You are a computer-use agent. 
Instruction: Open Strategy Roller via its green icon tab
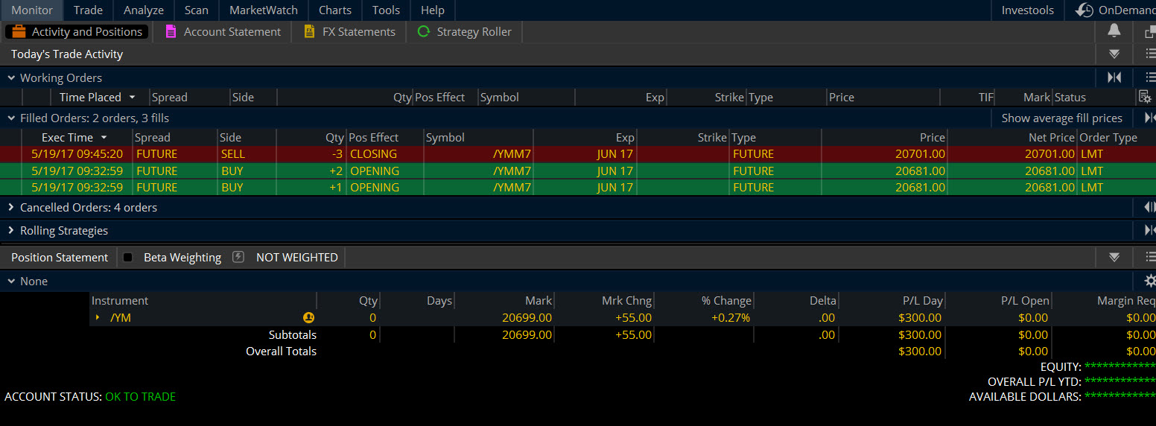click(424, 31)
